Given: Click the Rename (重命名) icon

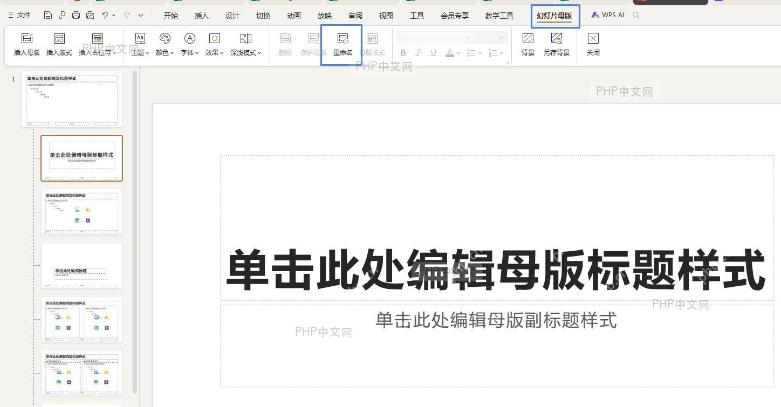Looking at the screenshot, I should pyautogui.click(x=342, y=38).
